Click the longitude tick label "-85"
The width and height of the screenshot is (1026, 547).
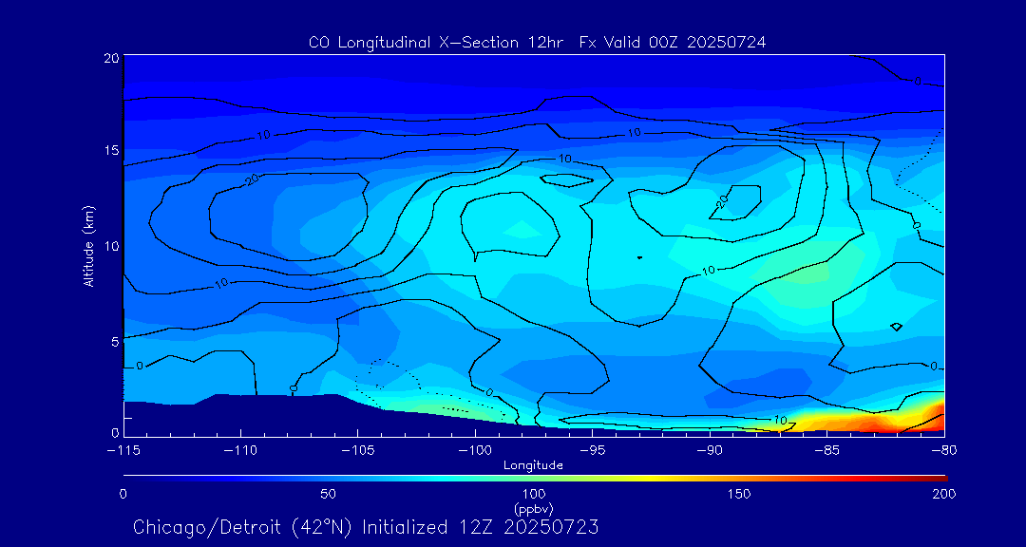click(827, 451)
